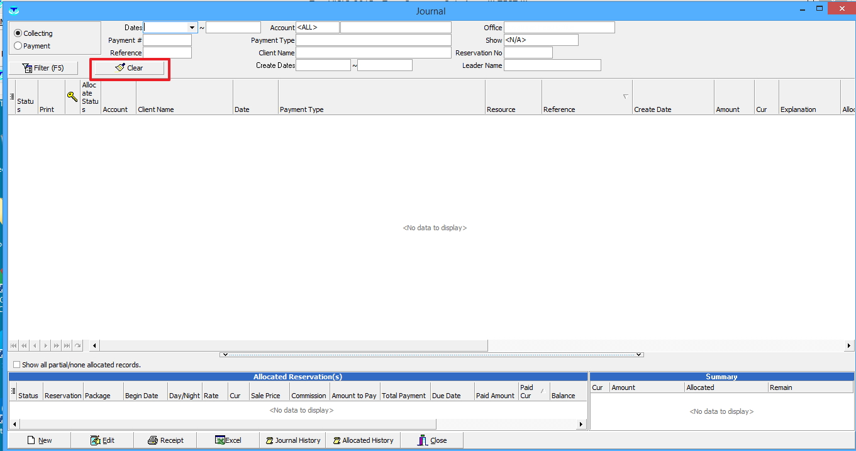This screenshot has width=856, height=451.
Task: Click the key icon column header
Action: 72,96
